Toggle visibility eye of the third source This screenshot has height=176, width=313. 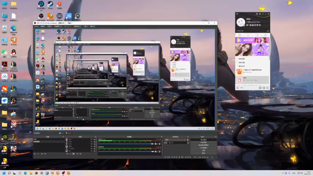[x=92, y=144]
